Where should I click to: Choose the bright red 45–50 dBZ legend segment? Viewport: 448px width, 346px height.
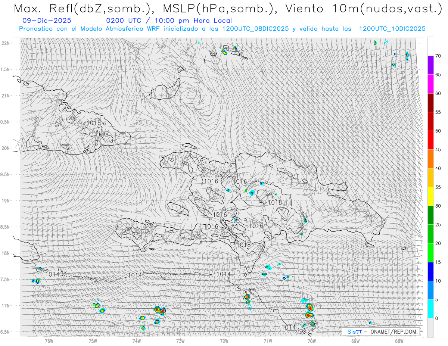430,140
